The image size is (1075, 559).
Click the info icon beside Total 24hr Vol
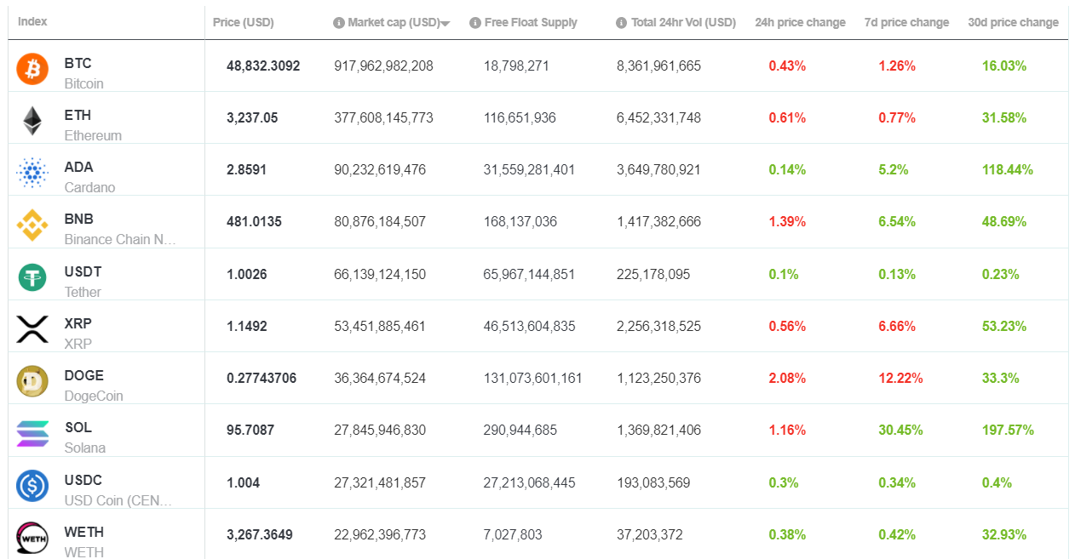(x=621, y=23)
